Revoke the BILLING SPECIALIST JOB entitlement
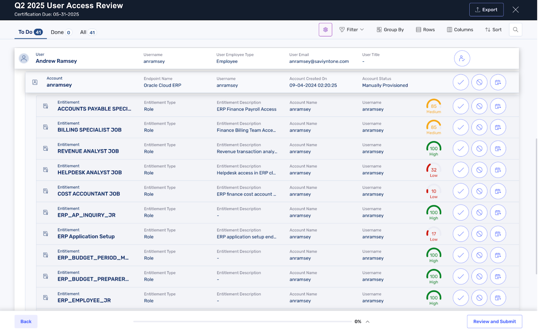This screenshot has width=538, height=334. [479, 127]
